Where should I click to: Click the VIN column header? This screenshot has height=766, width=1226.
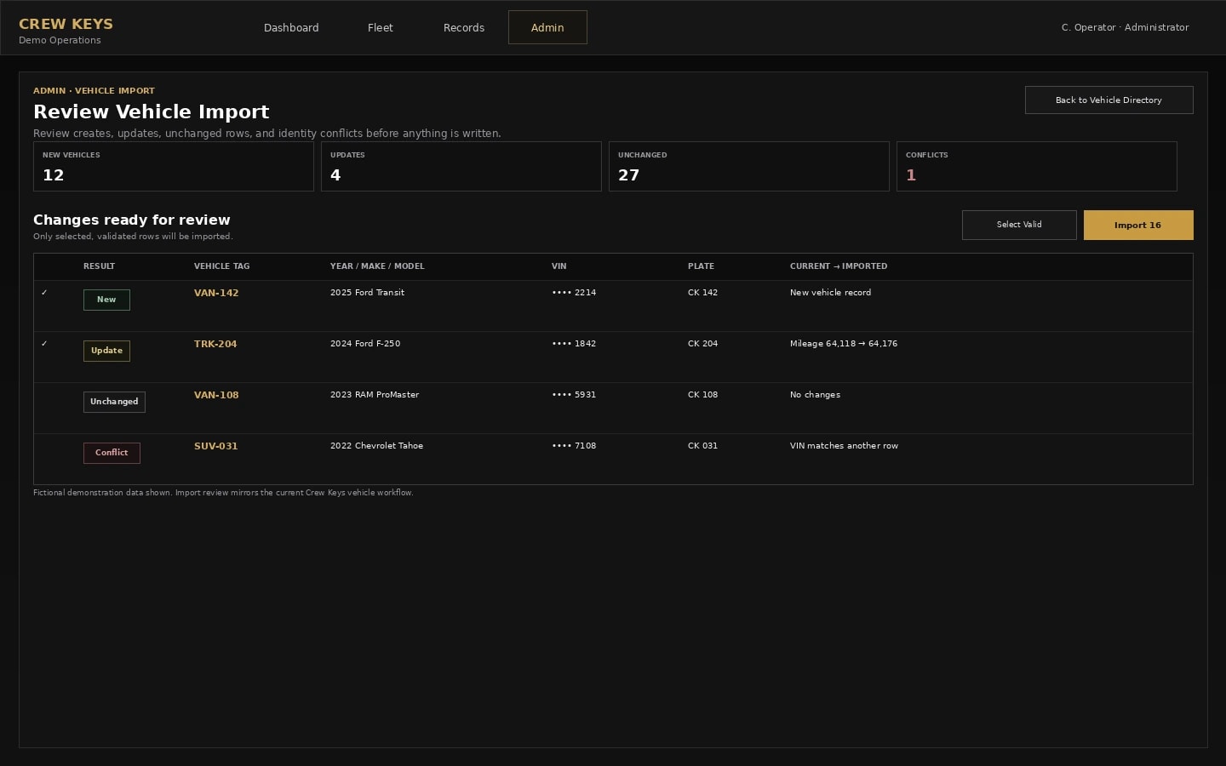(x=559, y=266)
